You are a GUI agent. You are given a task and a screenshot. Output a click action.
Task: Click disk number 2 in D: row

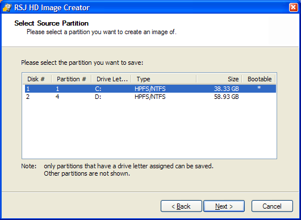pyautogui.click(x=28, y=97)
